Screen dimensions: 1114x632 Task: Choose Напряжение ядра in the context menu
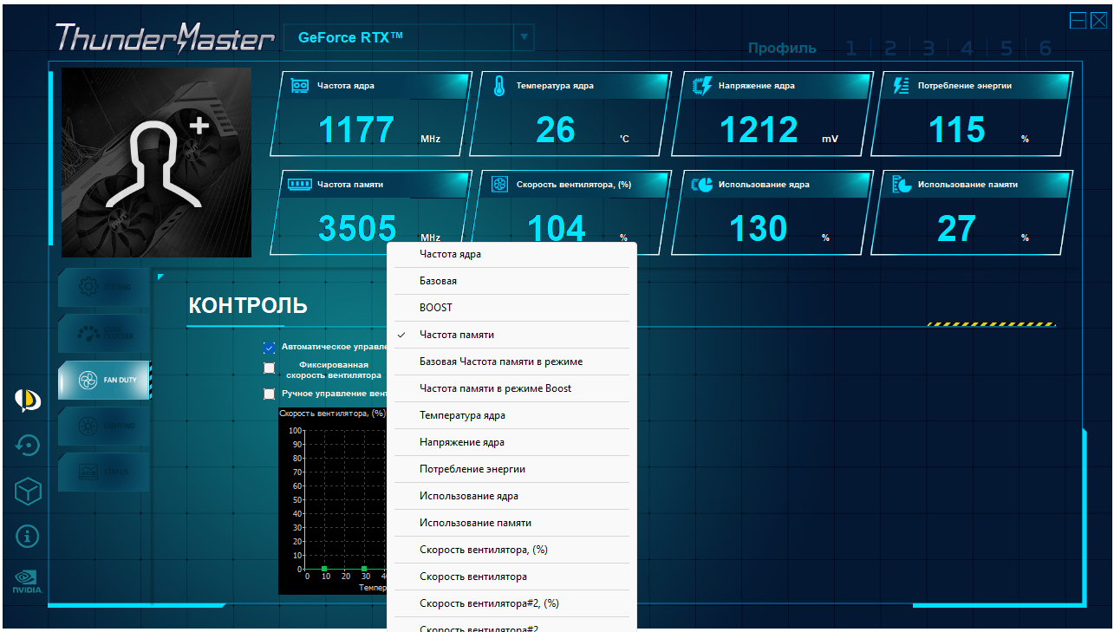click(511, 442)
